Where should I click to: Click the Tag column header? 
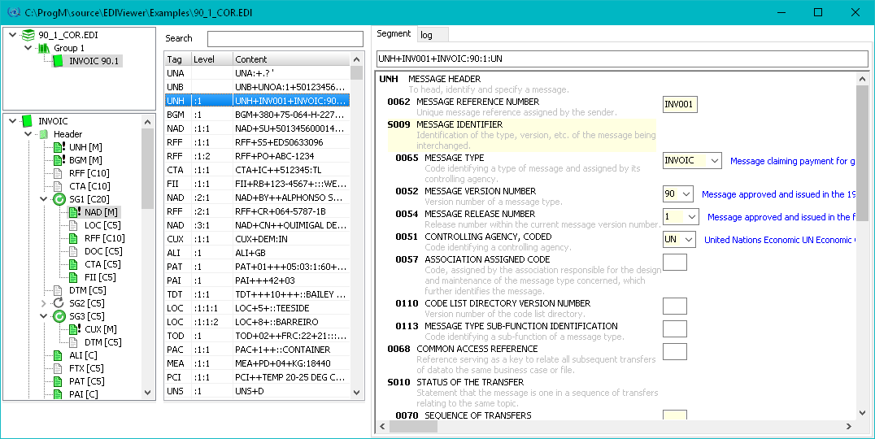pyautogui.click(x=176, y=59)
